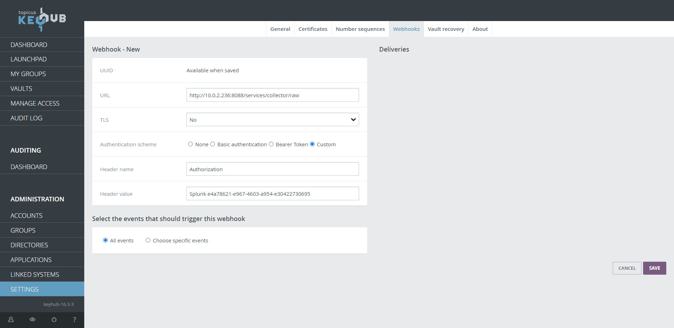Open Accounts under Administration
The image size is (674, 328).
click(x=42, y=215)
